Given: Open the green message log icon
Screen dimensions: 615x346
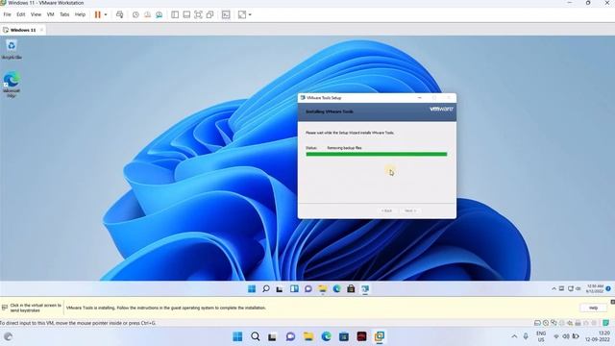Looking at the screenshot, I should tap(606, 323).
